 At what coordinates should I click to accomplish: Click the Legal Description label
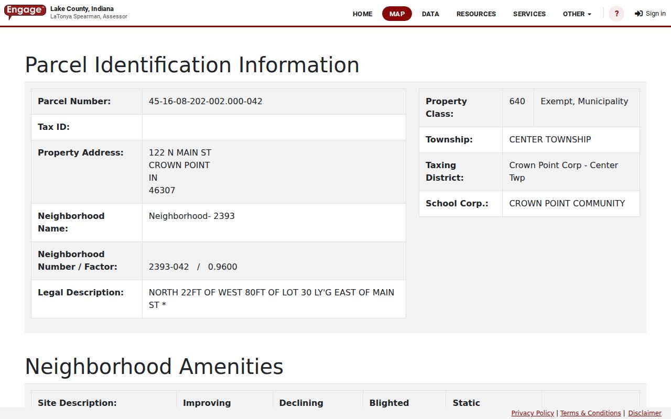coord(81,293)
